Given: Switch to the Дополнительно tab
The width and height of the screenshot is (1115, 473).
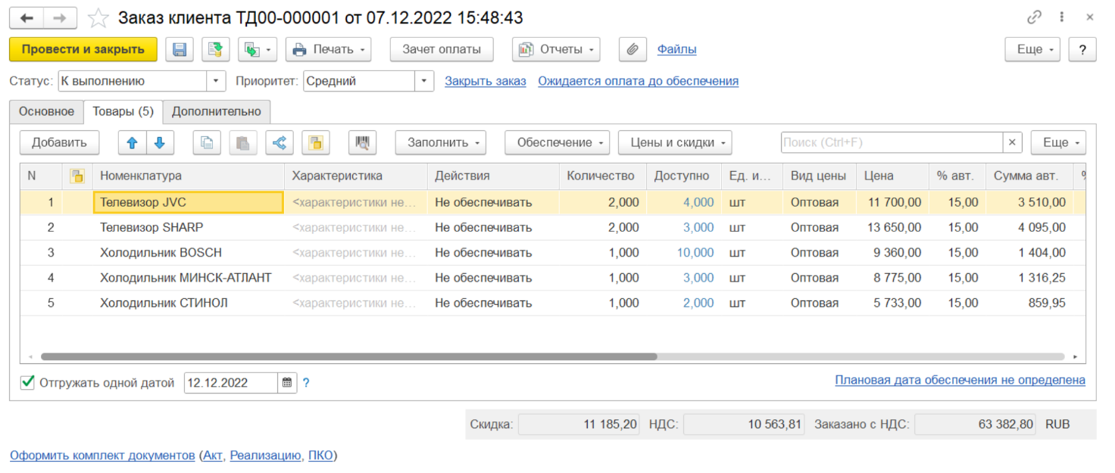Looking at the screenshot, I should point(216,111).
